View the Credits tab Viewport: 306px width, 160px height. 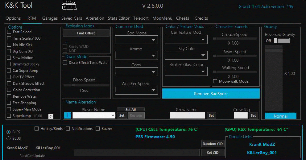[x=201, y=18]
